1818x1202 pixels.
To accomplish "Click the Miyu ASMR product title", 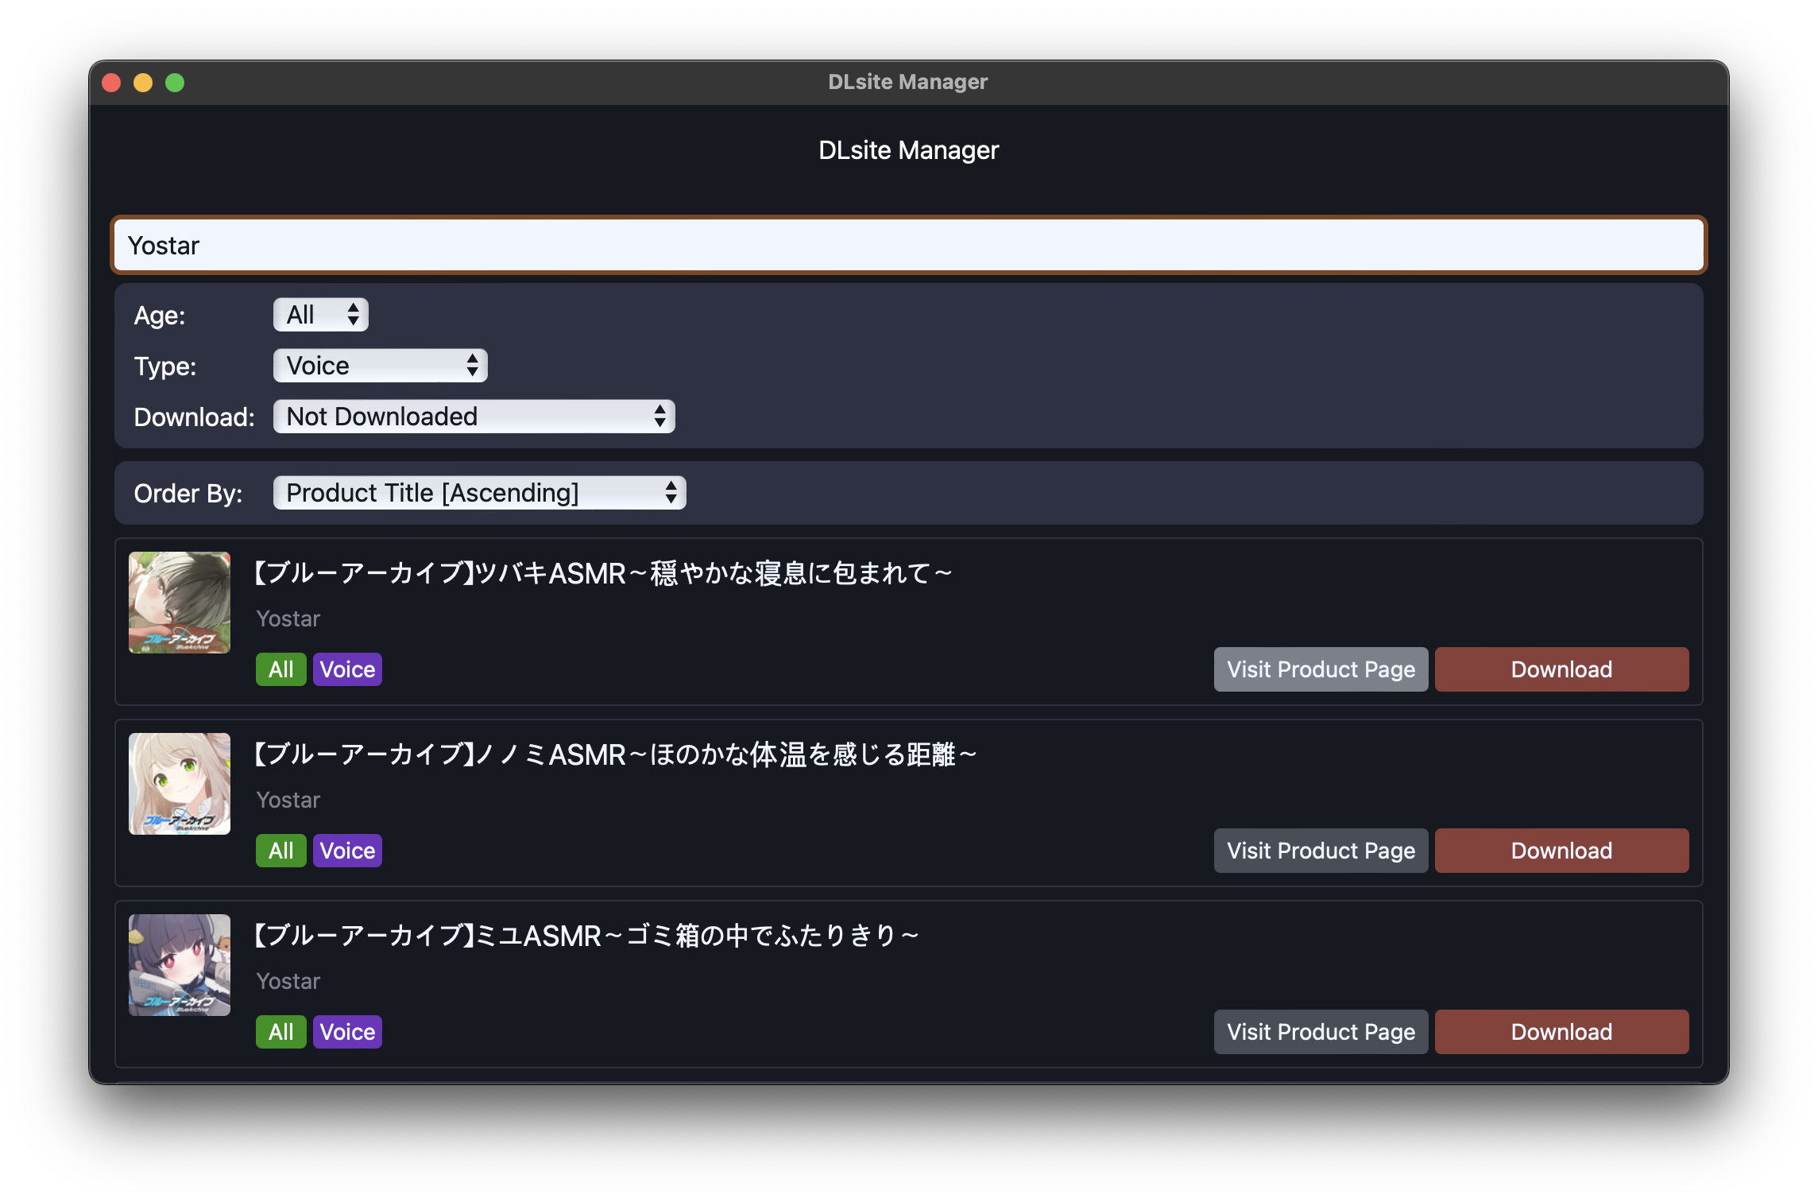I will point(586,936).
